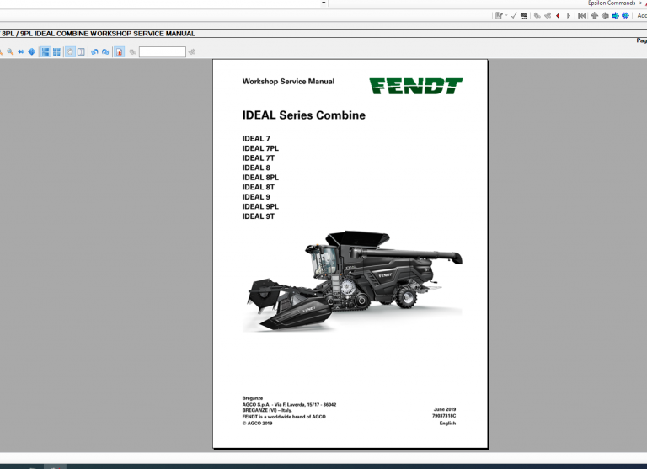This screenshot has height=469, width=647.
Task: Click top toolbar search again icon
Action: [x=548, y=16]
